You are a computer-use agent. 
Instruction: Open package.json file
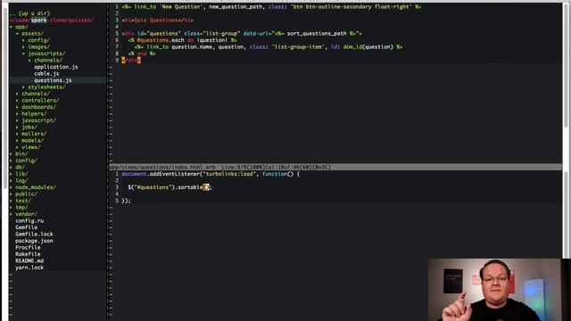[34, 241]
